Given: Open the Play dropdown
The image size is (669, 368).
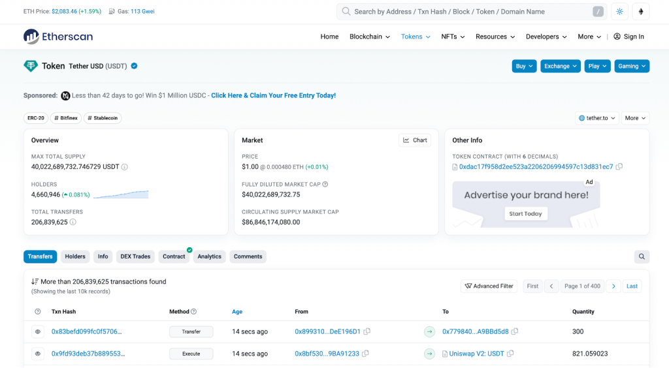Looking at the screenshot, I should (597, 66).
